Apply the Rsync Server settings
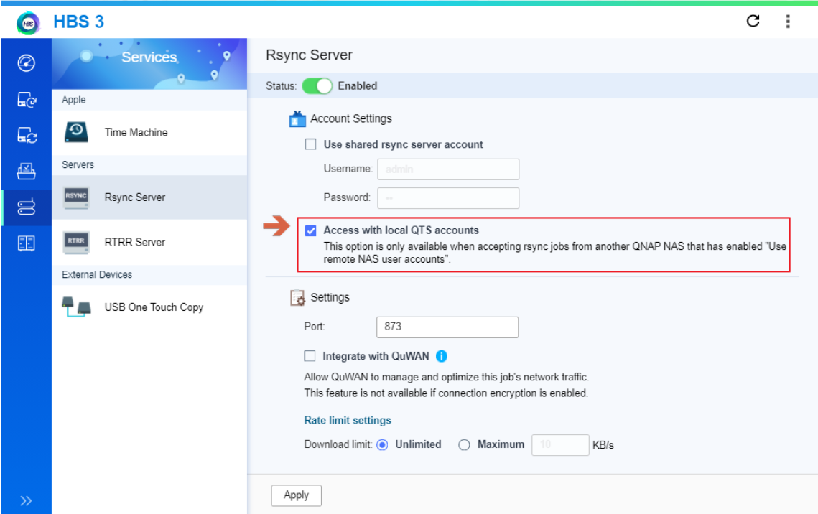Viewport: 818px width, 514px height. point(296,495)
